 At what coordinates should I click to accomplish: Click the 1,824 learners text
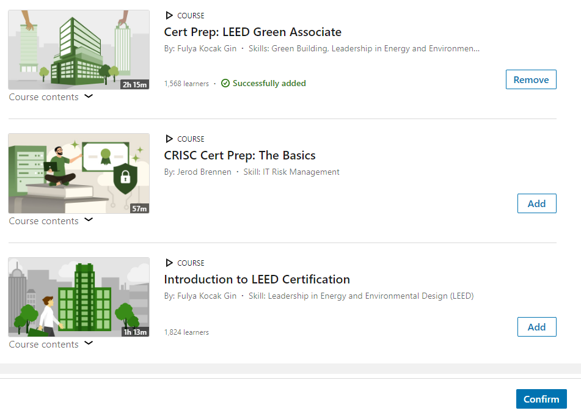point(186,332)
